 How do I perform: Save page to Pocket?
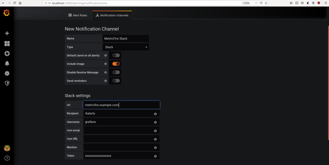261,3
